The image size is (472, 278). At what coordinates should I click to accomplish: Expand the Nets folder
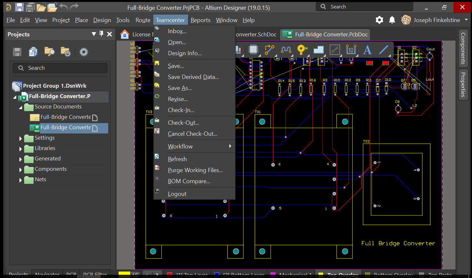click(20, 180)
